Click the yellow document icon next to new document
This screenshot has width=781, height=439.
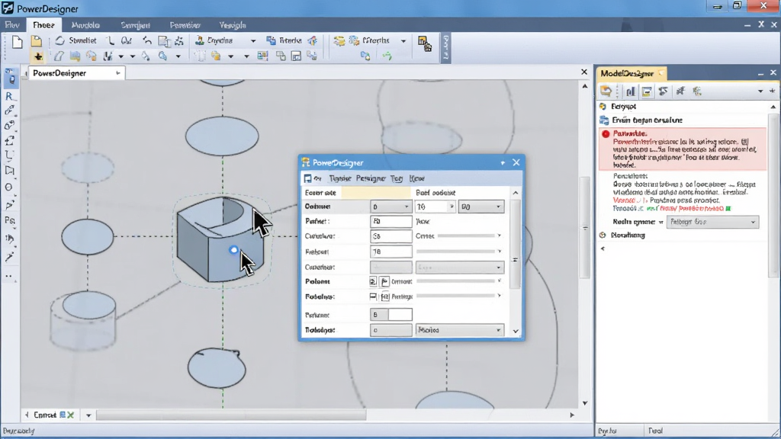(x=37, y=41)
